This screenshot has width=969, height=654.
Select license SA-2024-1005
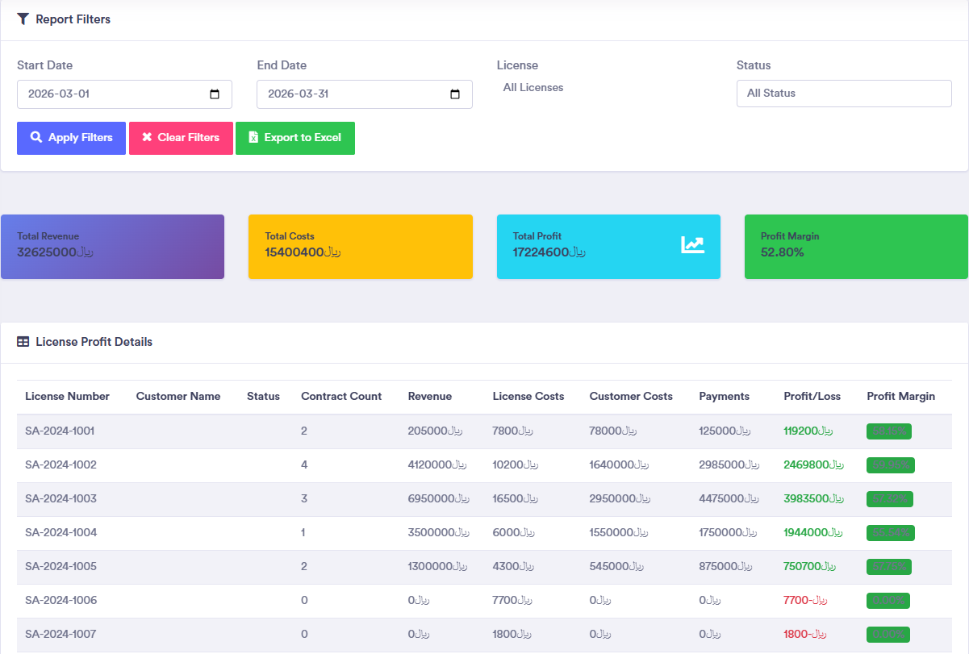[61, 567]
